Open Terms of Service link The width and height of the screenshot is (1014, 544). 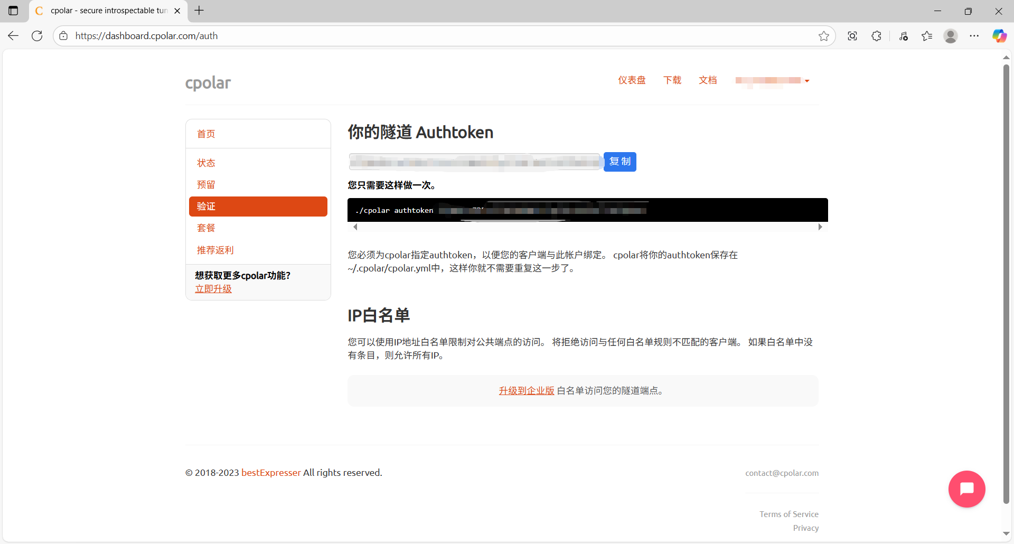(789, 514)
